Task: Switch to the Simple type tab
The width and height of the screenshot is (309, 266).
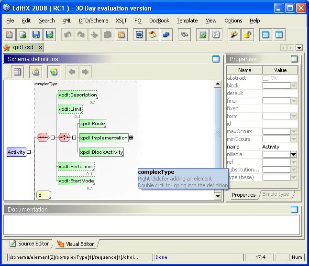Action: click(x=276, y=194)
